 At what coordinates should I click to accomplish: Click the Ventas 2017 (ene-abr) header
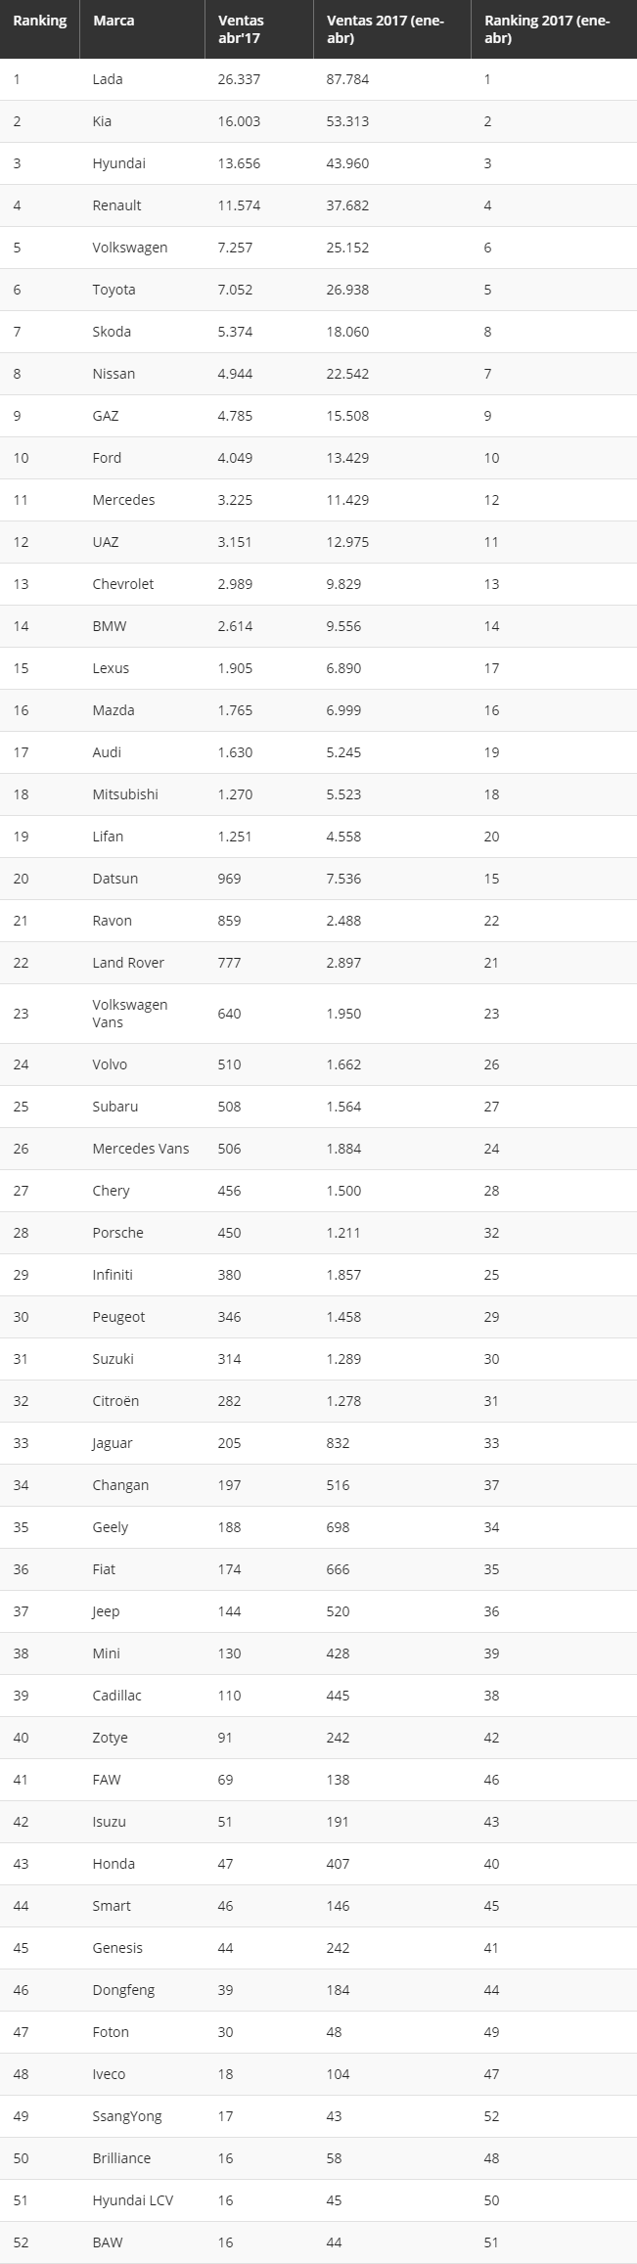pos(385,29)
